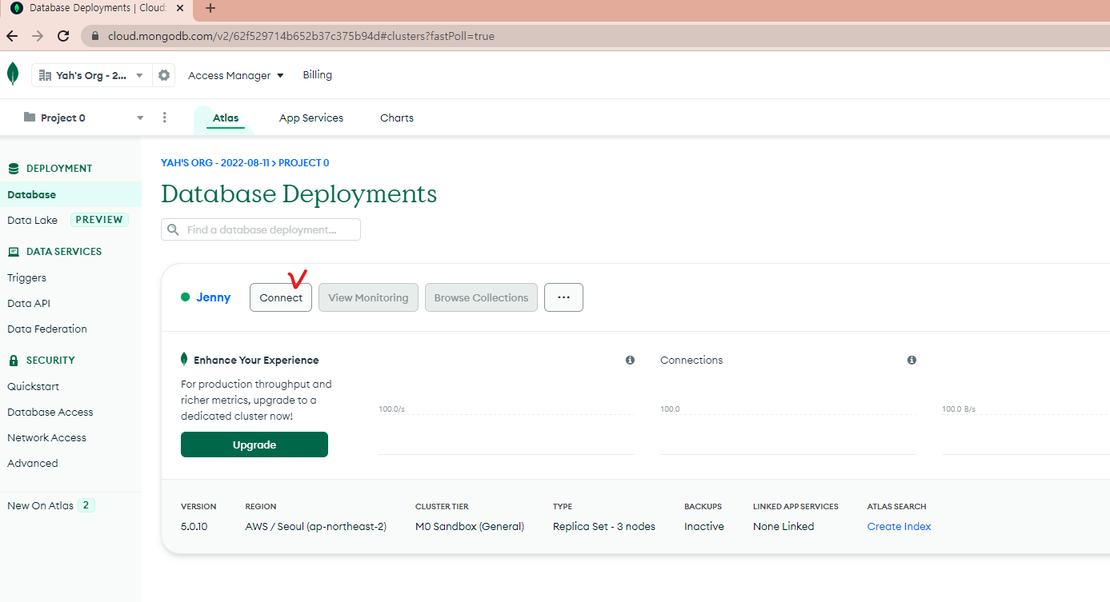This screenshot has width=1110, height=602.
Task: Open the Jenny cluster link
Action: click(x=214, y=297)
